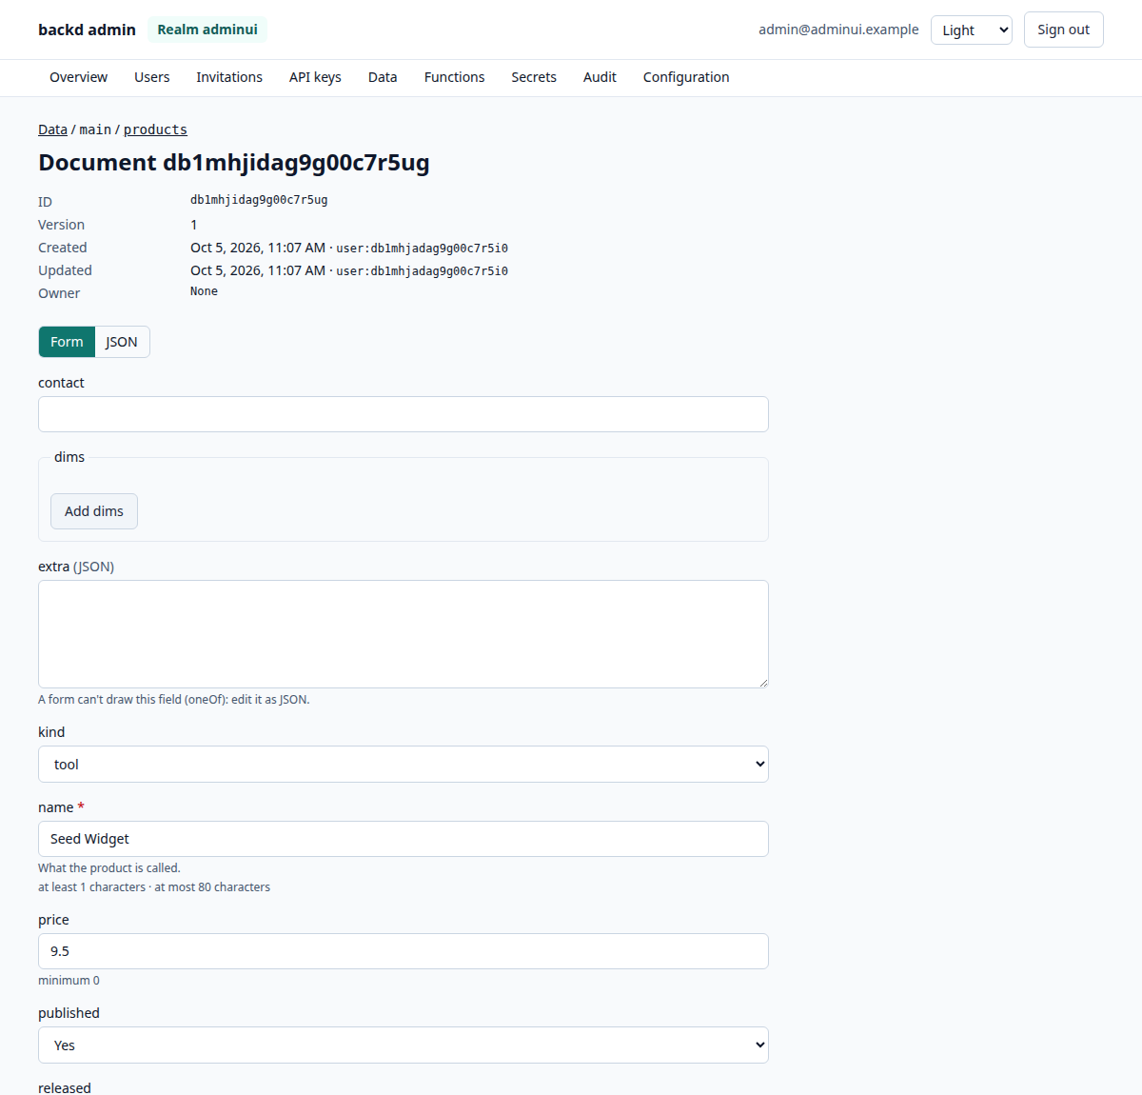This screenshot has height=1095, width=1142.
Task: Click the Owner value None
Action: pos(204,291)
